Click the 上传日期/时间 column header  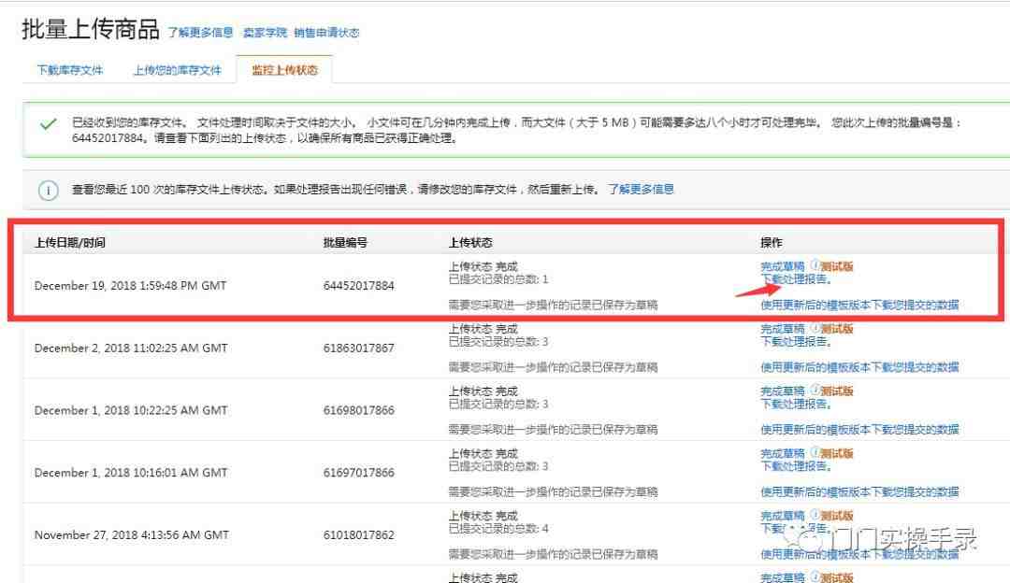pyautogui.click(x=69, y=243)
